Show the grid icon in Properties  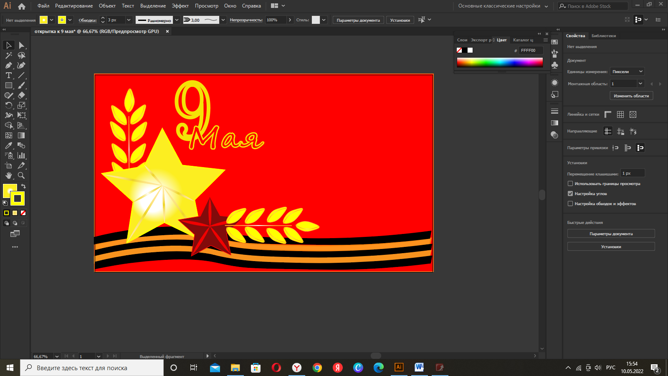point(620,114)
